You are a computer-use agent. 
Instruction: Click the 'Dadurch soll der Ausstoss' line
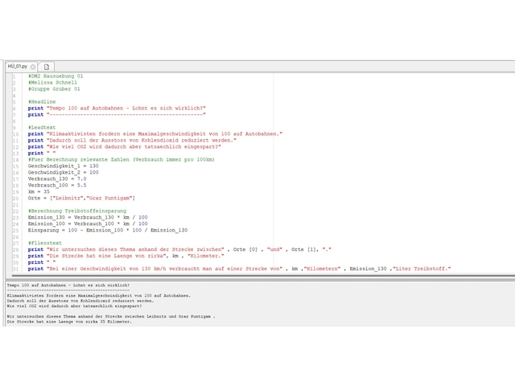[x=132, y=140]
